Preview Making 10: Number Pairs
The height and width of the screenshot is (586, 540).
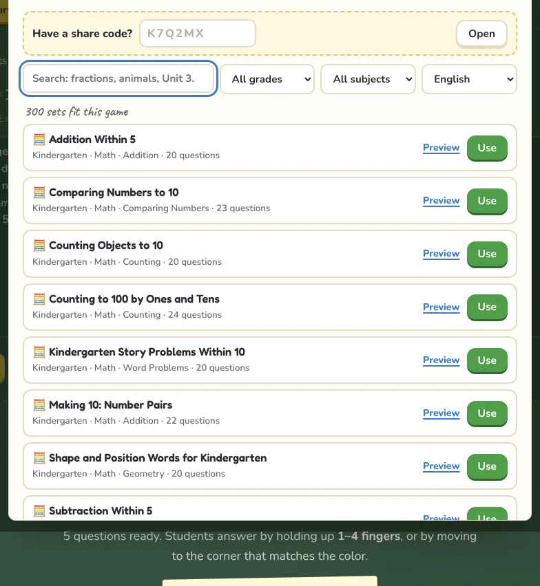pyautogui.click(x=442, y=413)
